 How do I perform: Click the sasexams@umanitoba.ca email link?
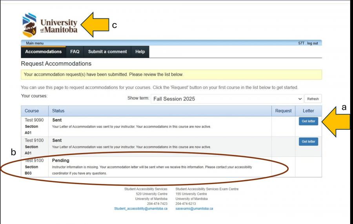[194, 209]
